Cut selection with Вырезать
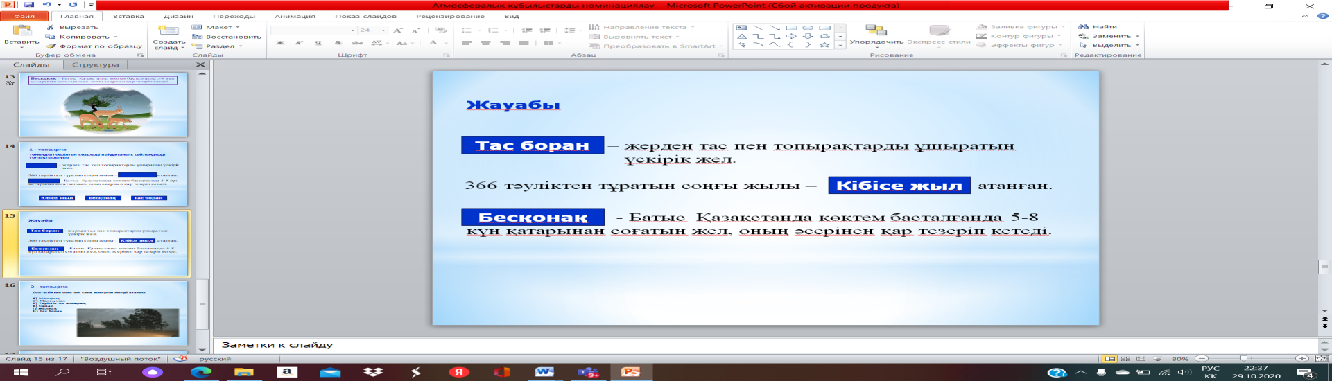The height and width of the screenshot is (381, 1332). point(72,26)
